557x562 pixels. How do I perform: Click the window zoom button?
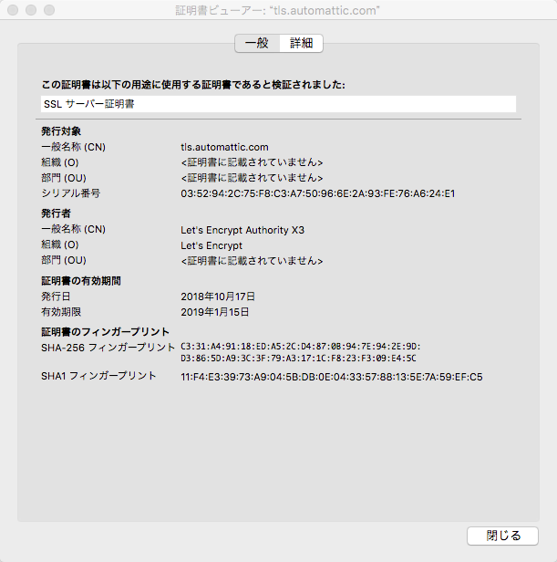click(x=48, y=11)
